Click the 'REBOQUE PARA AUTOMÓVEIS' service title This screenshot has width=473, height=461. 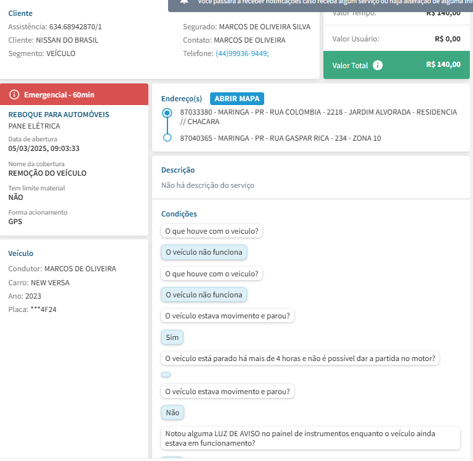coord(59,115)
